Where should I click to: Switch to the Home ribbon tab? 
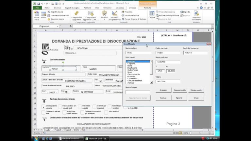coord(47,8)
